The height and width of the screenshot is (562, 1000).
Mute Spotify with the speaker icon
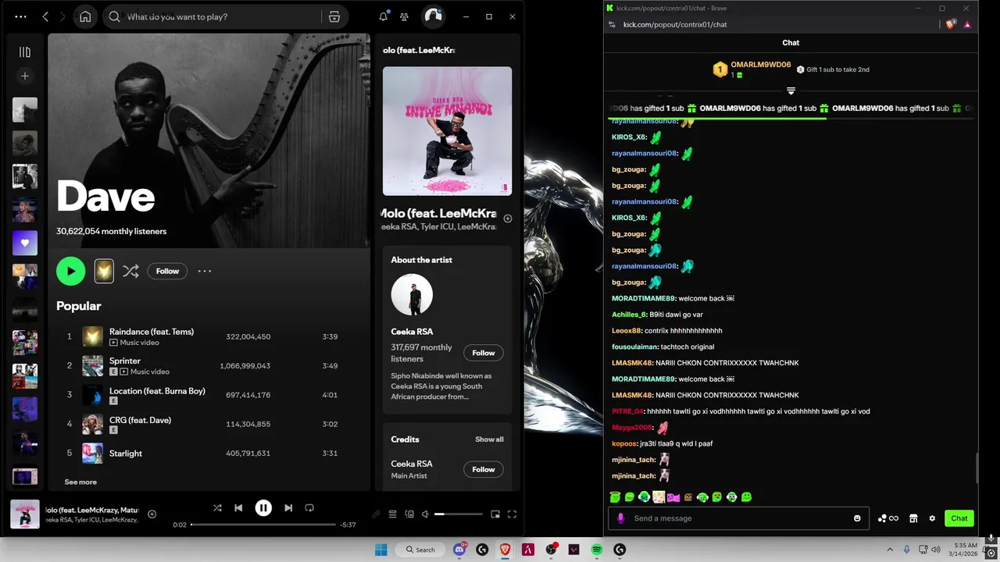tap(426, 514)
